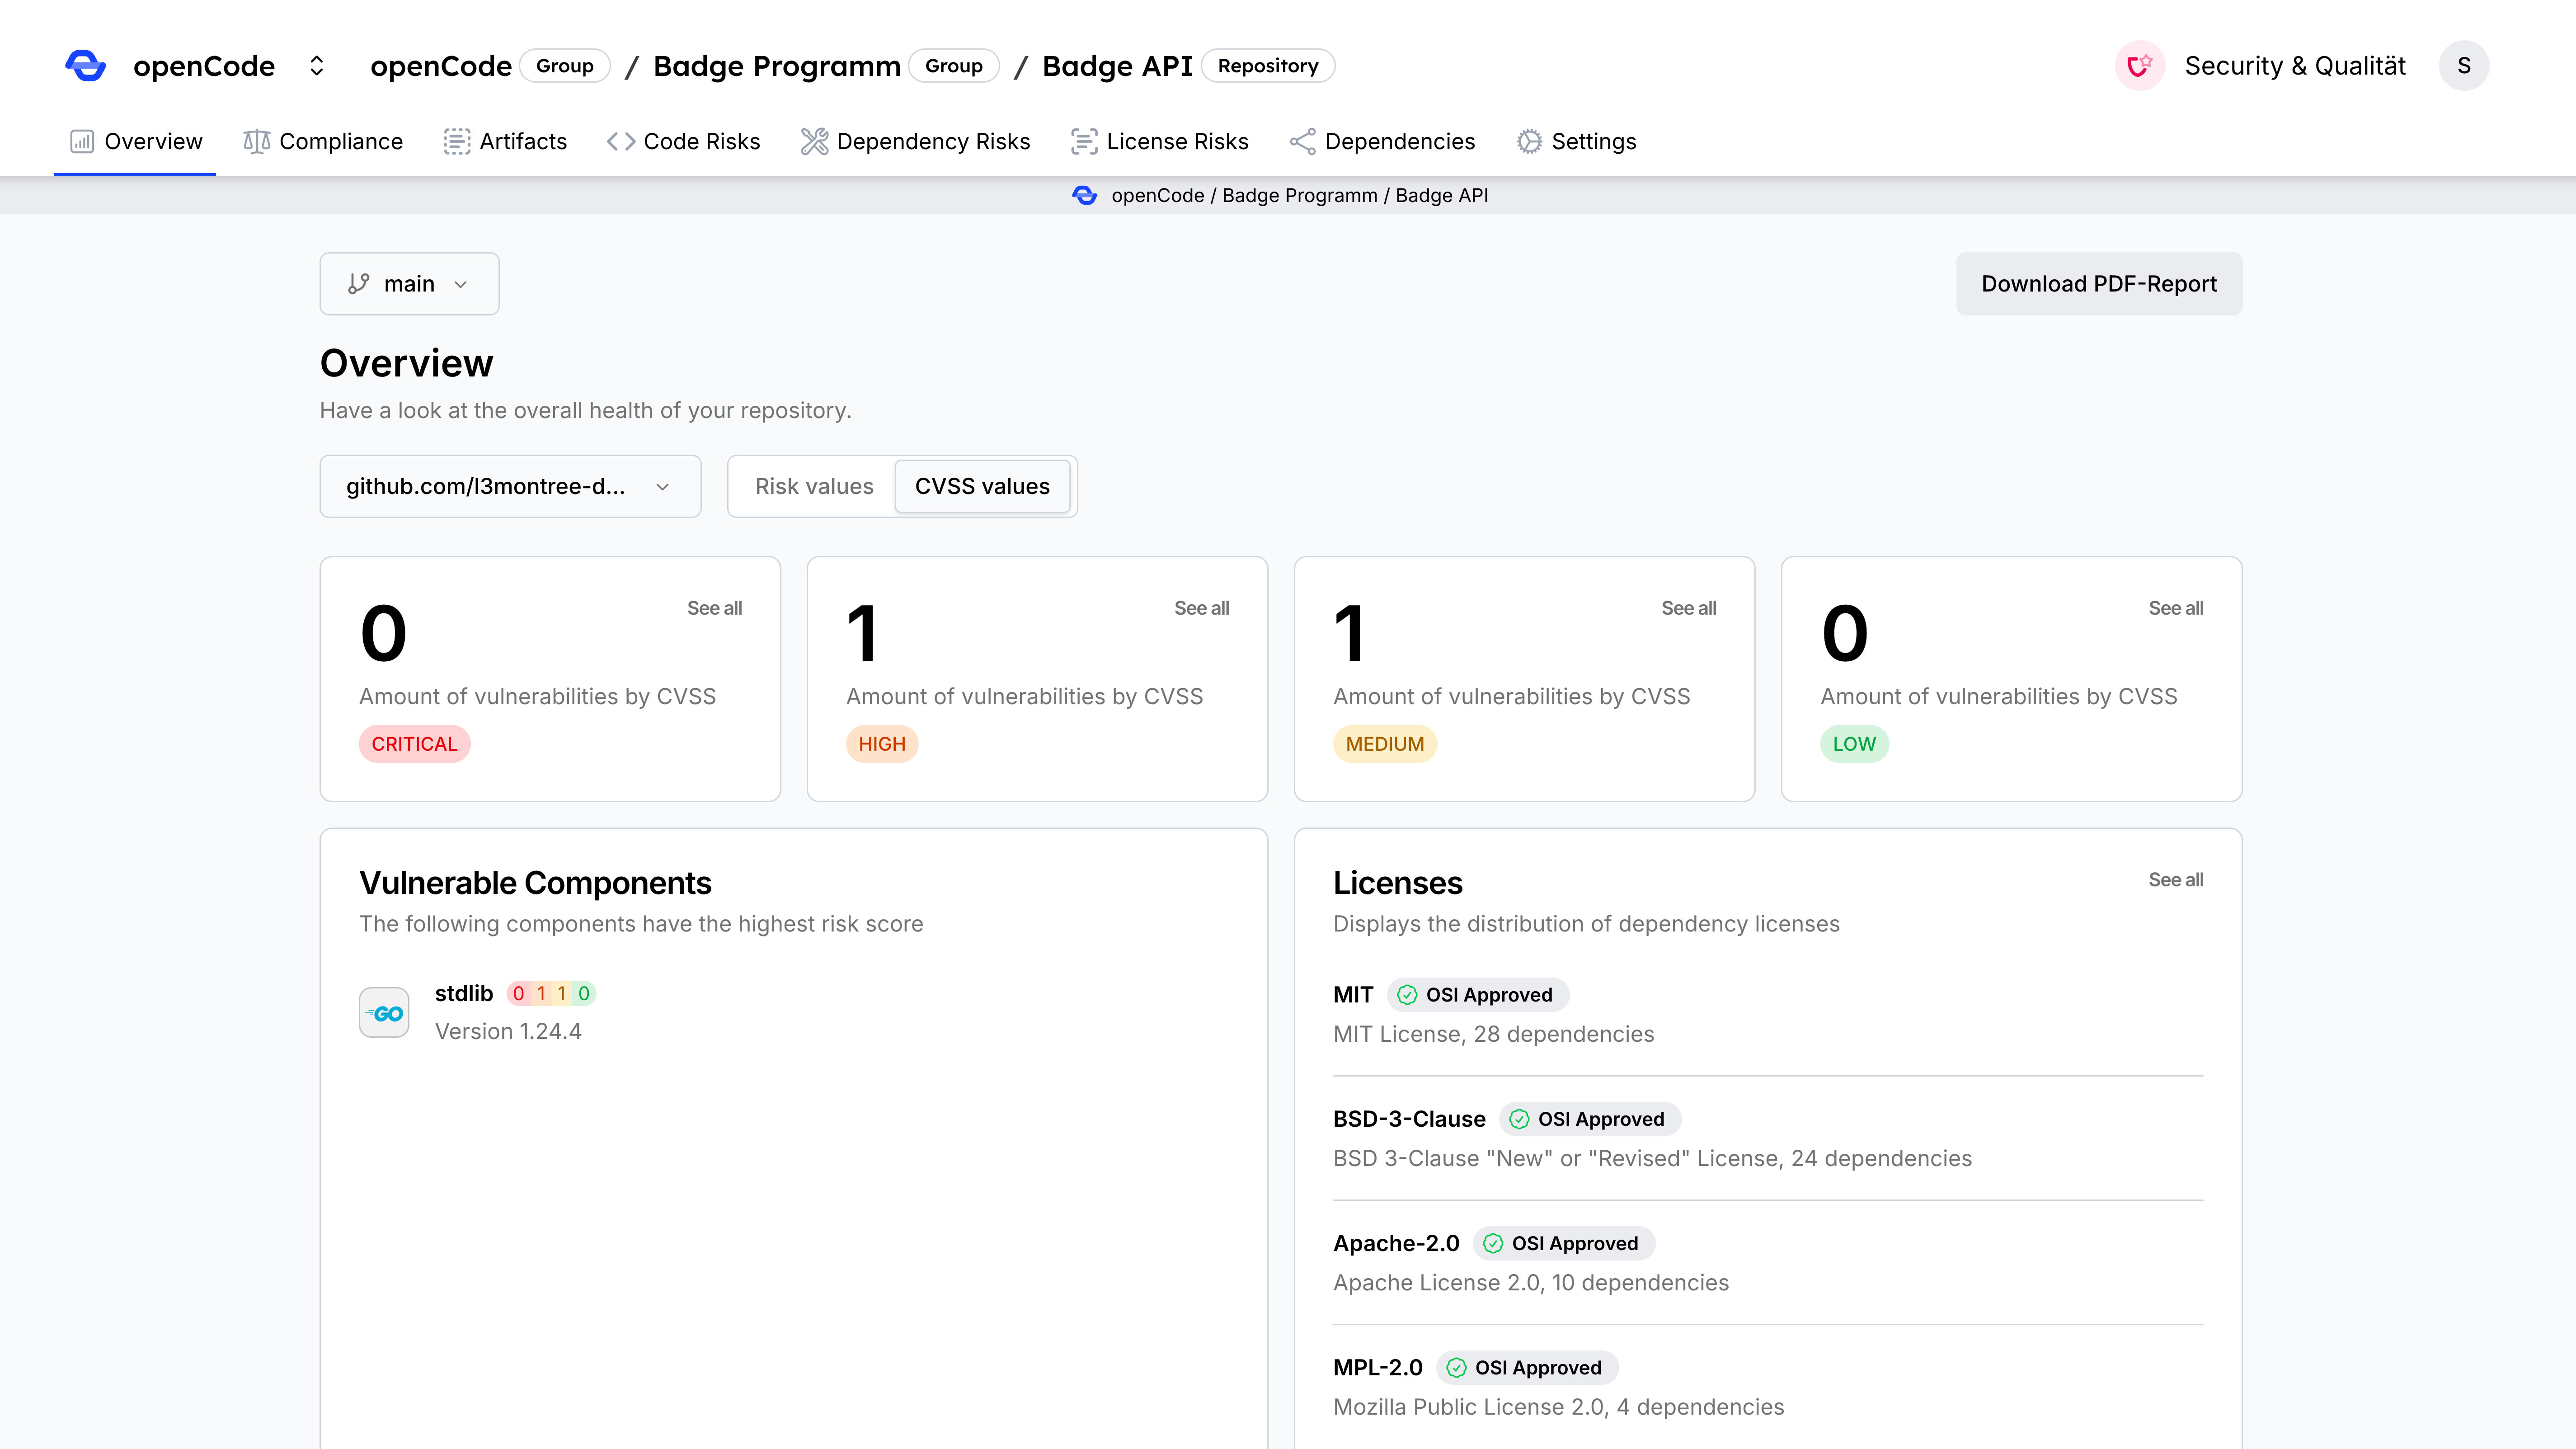This screenshot has height=1449, width=2576.
Task: Open the main branch selector dropdown
Action: (x=409, y=284)
